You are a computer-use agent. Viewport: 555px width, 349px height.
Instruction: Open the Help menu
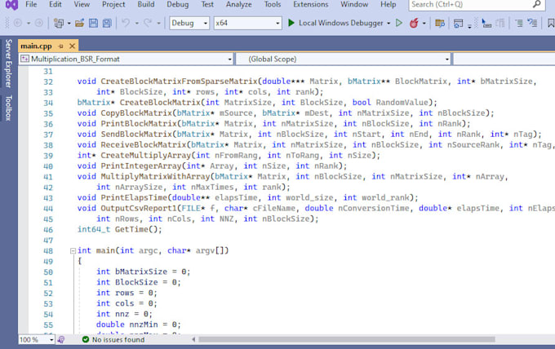[x=388, y=4]
